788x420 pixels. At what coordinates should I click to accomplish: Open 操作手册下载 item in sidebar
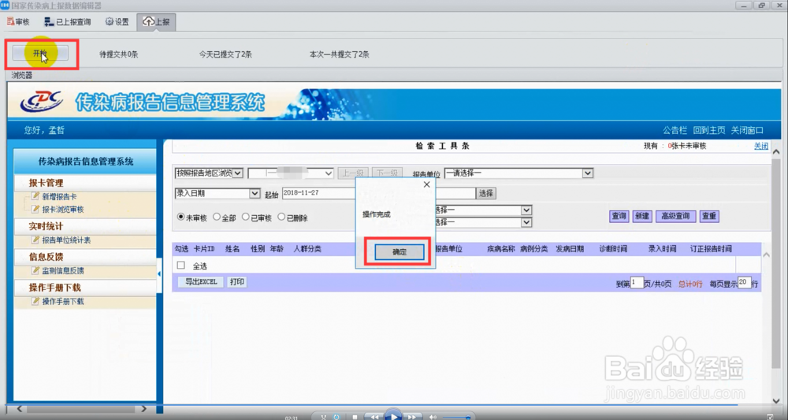tap(63, 302)
